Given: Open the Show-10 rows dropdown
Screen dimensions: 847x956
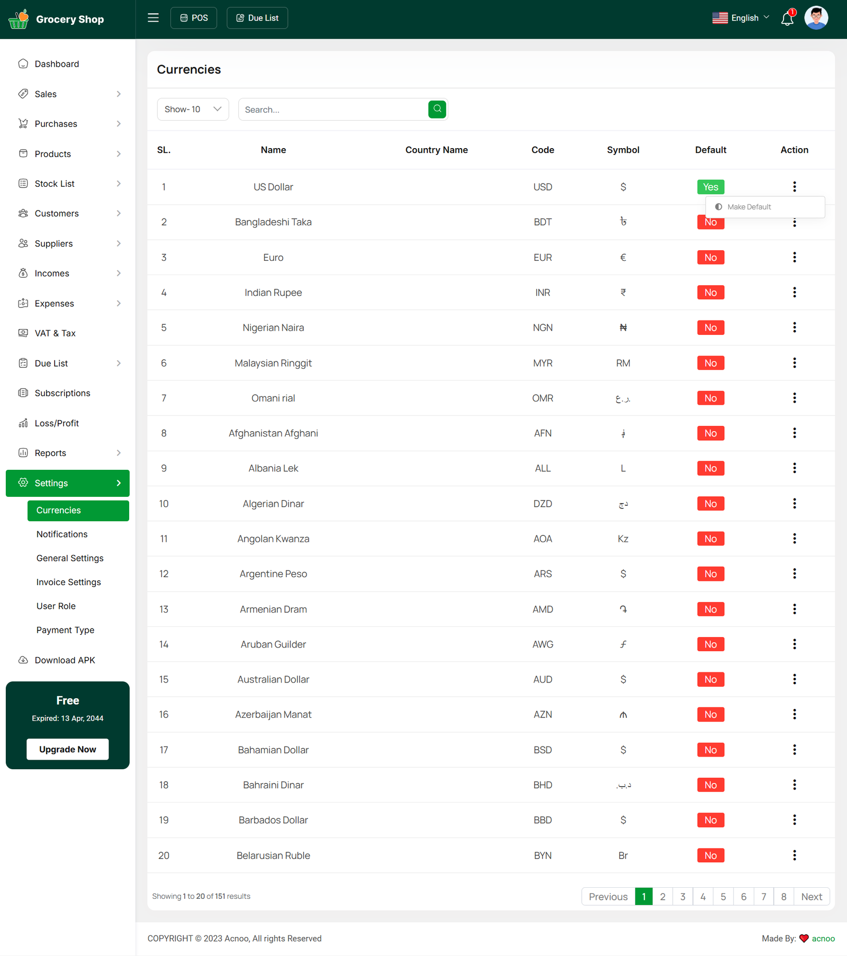Looking at the screenshot, I should click(193, 110).
